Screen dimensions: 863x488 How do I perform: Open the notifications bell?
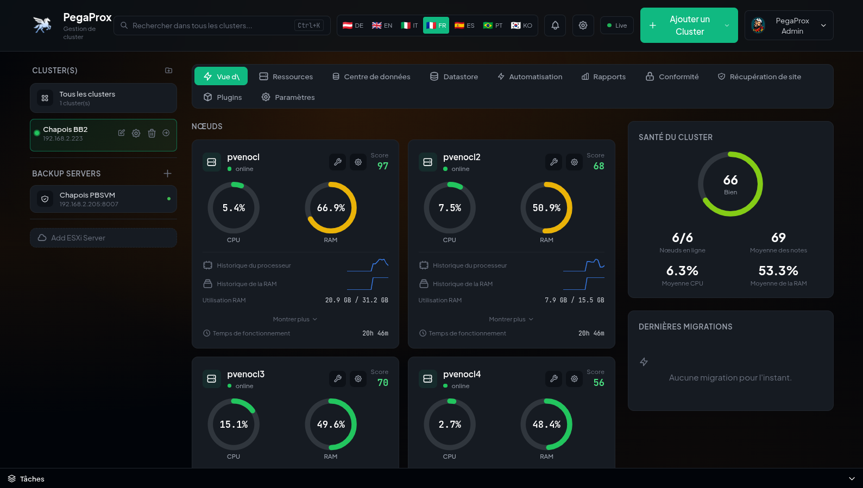[x=555, y=26]
